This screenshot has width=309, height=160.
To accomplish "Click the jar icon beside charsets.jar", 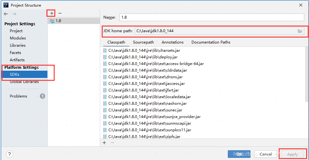I will pyautogui.click(x=105, y=50).
